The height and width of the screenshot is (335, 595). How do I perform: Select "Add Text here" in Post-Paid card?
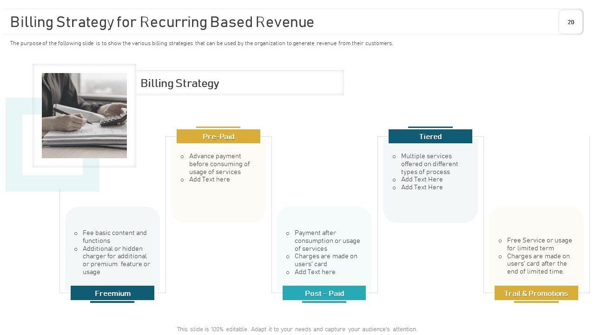(315, 272)
